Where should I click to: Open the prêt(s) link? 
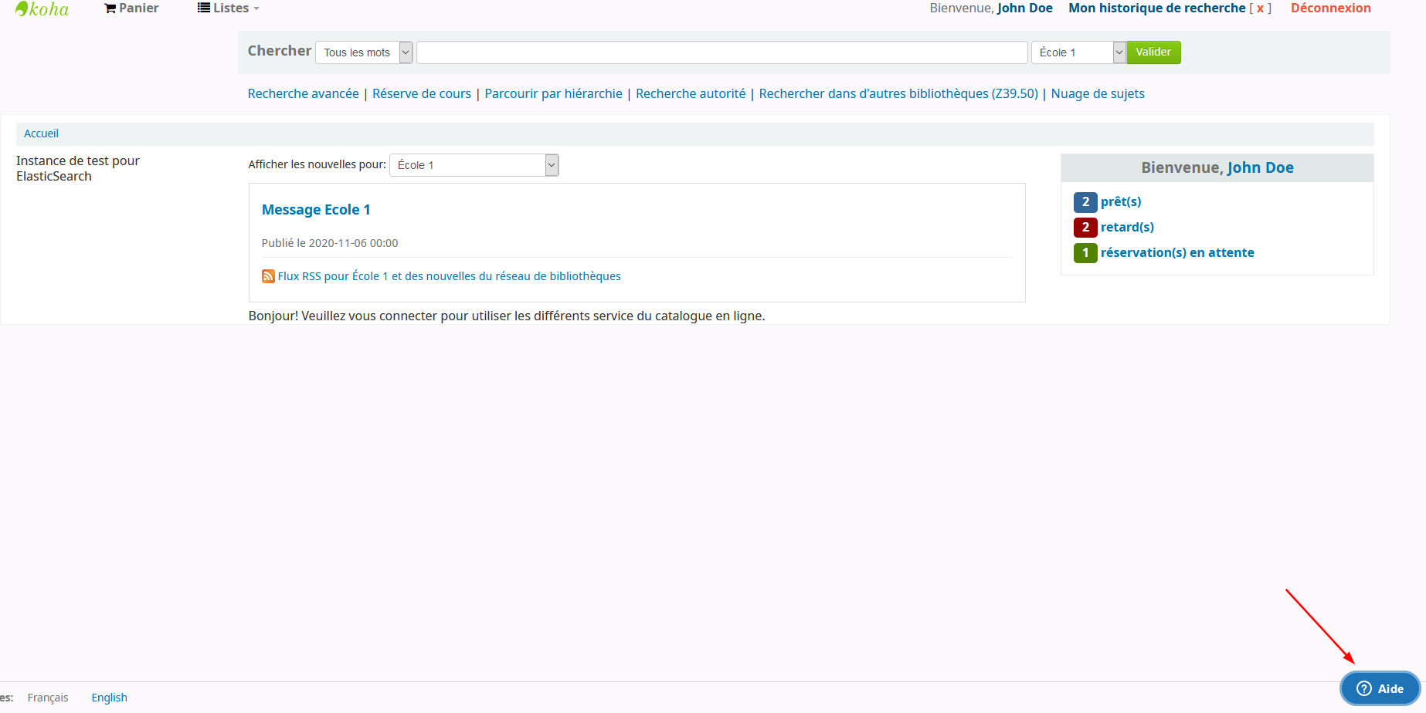tap(1121, 202)
